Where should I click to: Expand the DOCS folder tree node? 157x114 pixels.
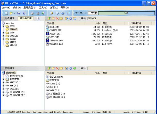pos(3,26)
